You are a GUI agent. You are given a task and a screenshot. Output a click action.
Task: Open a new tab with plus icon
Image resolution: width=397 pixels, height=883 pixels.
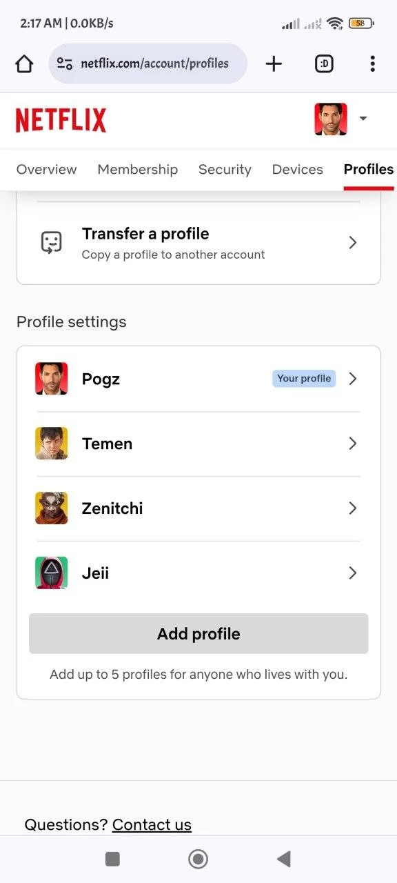pyautogui.click(x=274, y=64)
